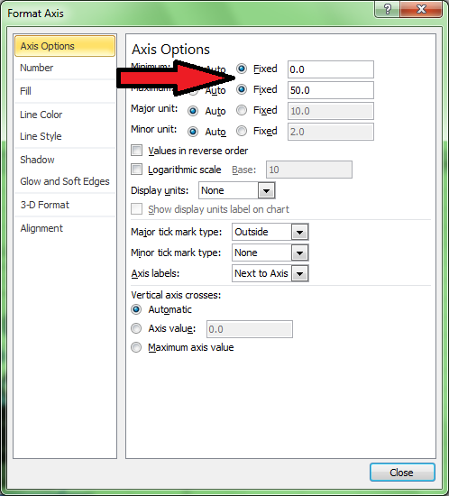Image resolution: width=449 pixels, height=496 pixels.
Task: Select Auto for Minor unit
Action: (193, 132)
